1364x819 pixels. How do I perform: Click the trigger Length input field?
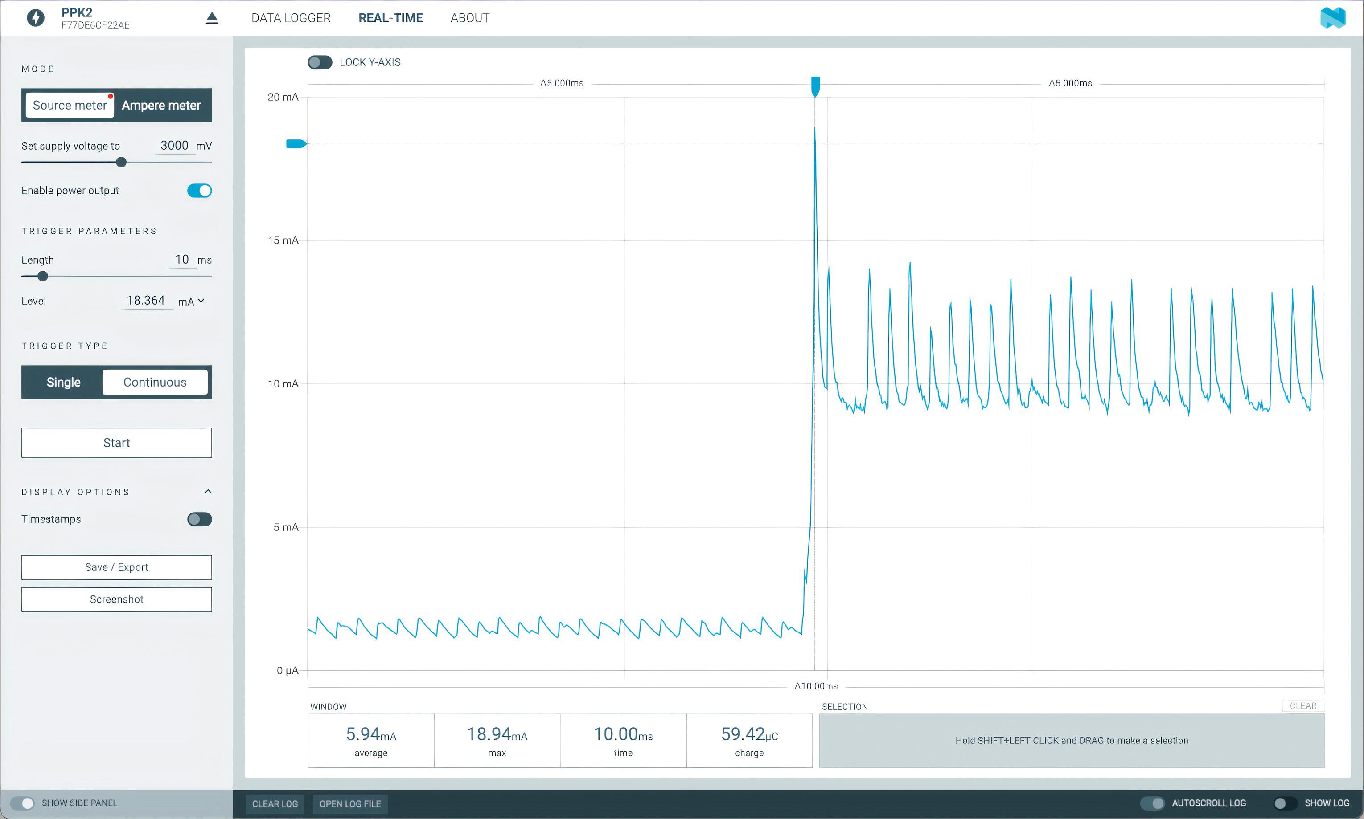pos(182,259)
